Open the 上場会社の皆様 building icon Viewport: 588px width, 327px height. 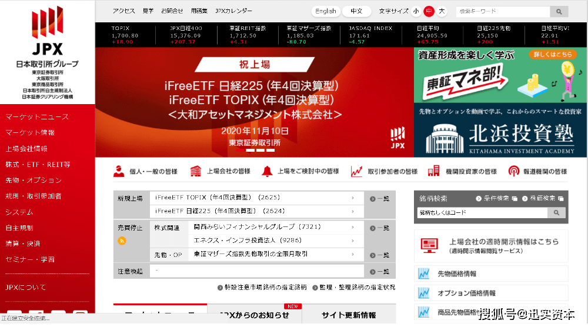coord(195,171)
